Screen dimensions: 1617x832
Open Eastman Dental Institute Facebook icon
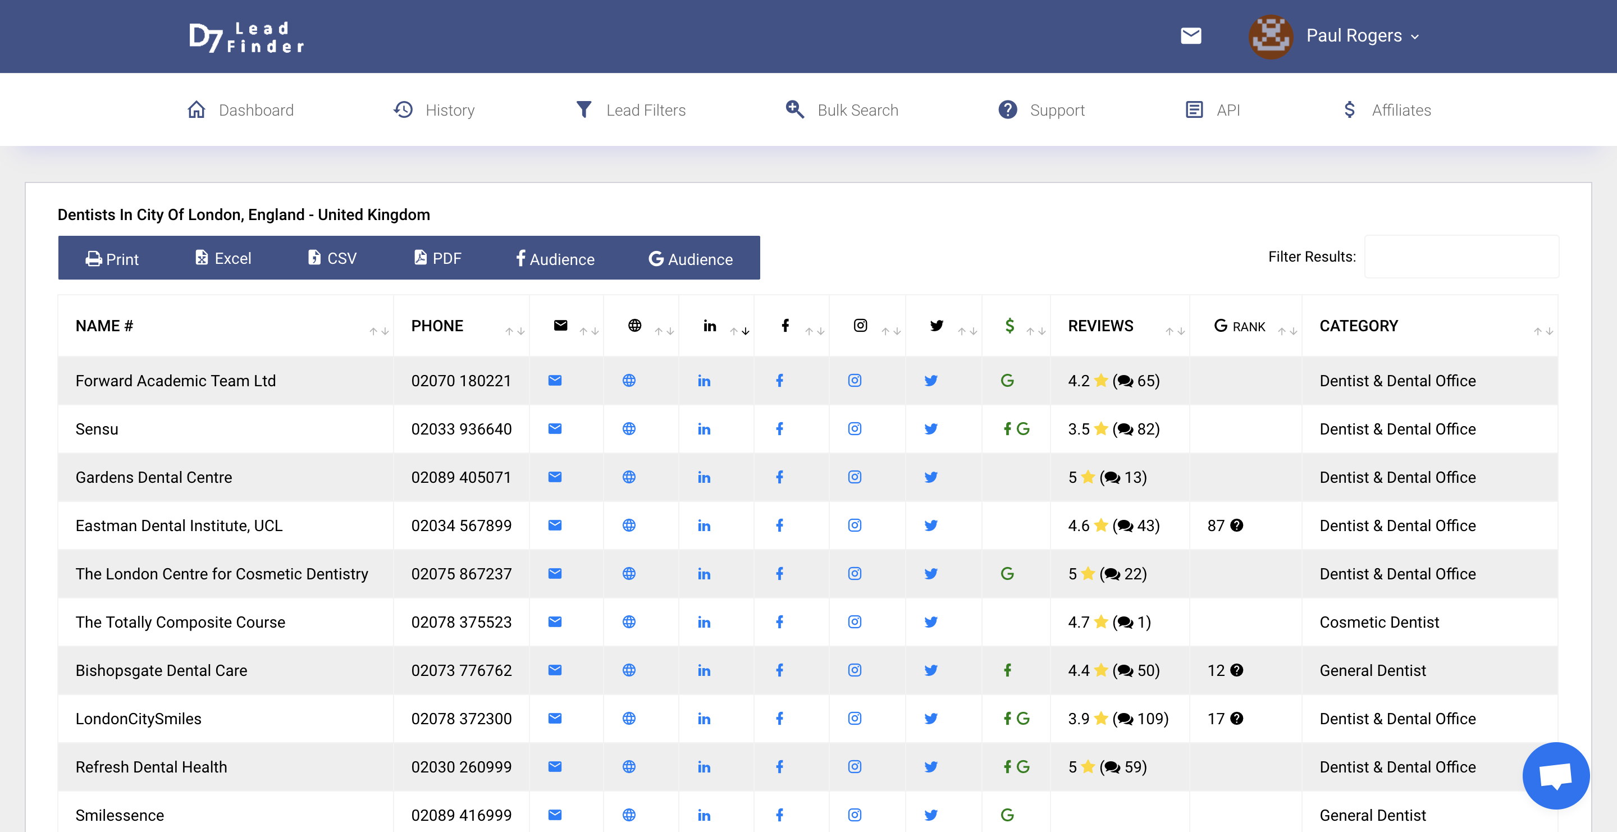(x=779, y=525)
